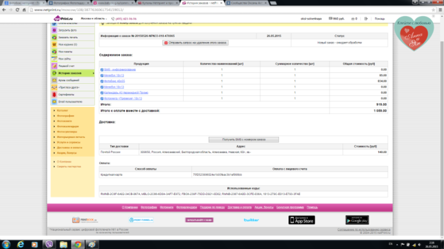Expand the Фотокалендари sidebar category
This screenshot has height=249, width=444.
tap(67, 126)
